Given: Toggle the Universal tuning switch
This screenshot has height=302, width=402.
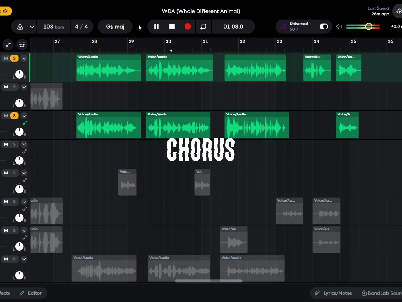Looking at the screenshot, I should click(x=324, y=27).
